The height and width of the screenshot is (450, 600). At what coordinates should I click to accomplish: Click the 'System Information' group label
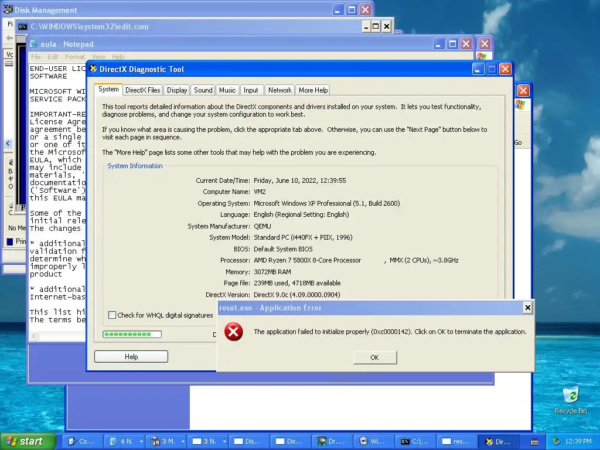click(x=135, y=166)
